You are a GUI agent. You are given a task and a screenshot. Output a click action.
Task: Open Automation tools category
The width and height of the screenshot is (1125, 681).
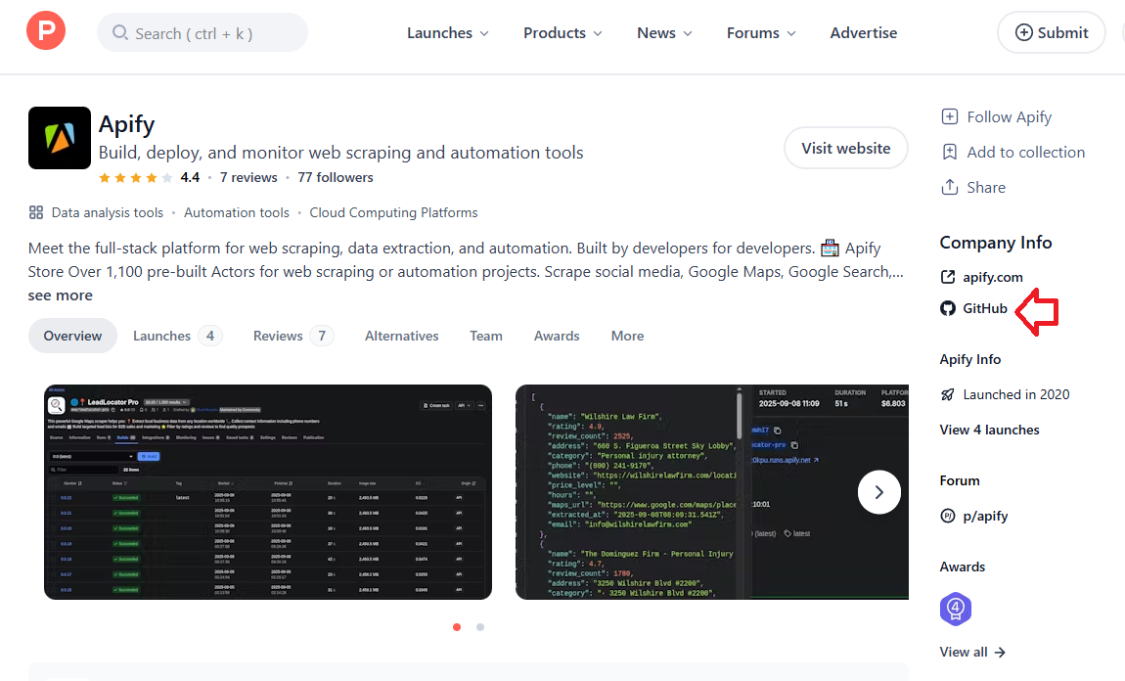point(236,212)
